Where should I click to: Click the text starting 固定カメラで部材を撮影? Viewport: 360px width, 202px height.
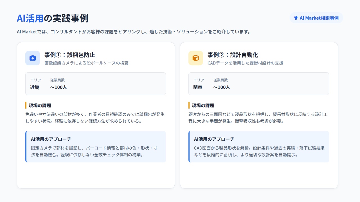(x=94, y=151)
